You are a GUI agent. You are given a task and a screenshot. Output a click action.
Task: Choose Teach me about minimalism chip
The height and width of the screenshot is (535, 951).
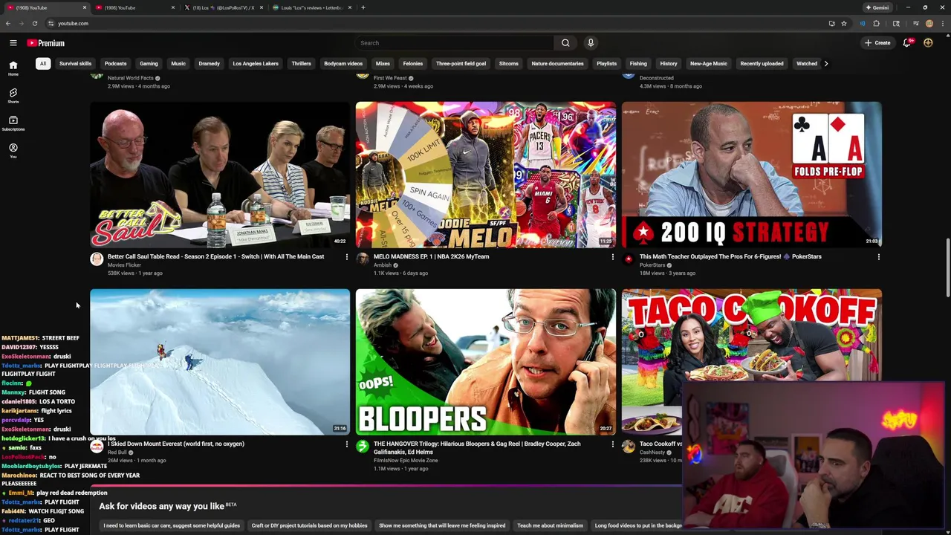point(550,526)
